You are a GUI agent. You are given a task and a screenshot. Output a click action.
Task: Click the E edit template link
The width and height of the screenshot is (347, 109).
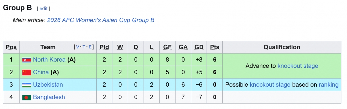pos(90,47)
